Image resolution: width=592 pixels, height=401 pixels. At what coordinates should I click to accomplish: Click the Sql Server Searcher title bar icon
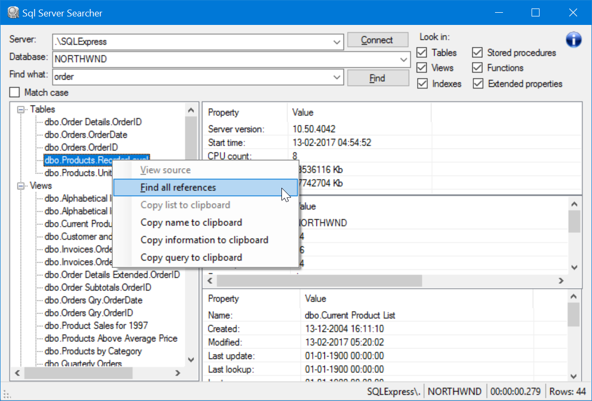[x=13, y=13]
